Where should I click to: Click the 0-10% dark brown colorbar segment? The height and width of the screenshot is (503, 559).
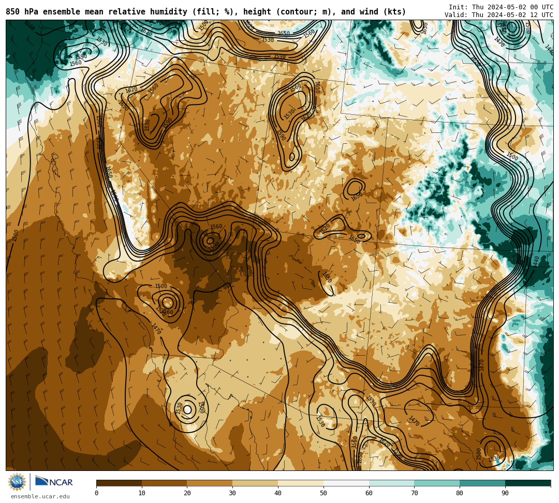pyautogui.click(x=119, y=483)
